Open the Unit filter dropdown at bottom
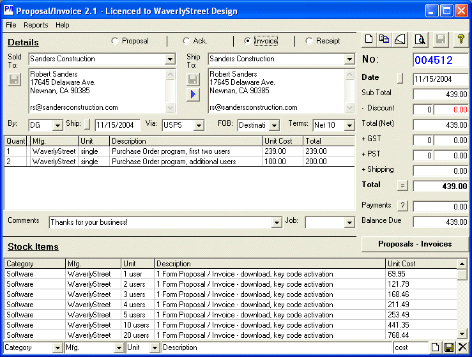The height and width of the screenshot is (357, 472). pyautogui.click(x=155, y=347)
